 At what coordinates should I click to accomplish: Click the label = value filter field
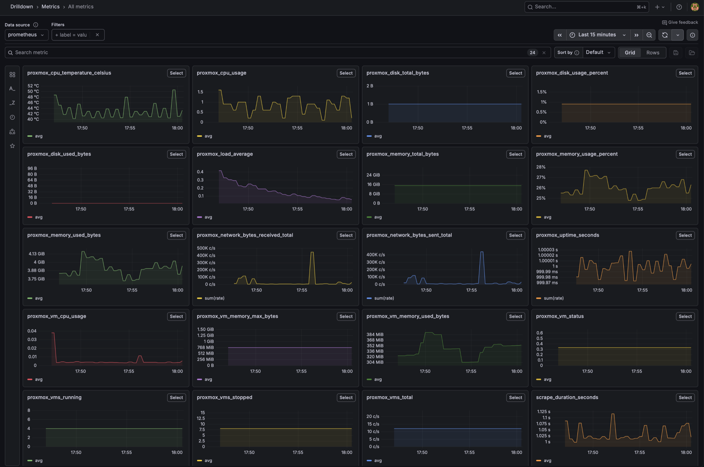click(x=71, y=35)
